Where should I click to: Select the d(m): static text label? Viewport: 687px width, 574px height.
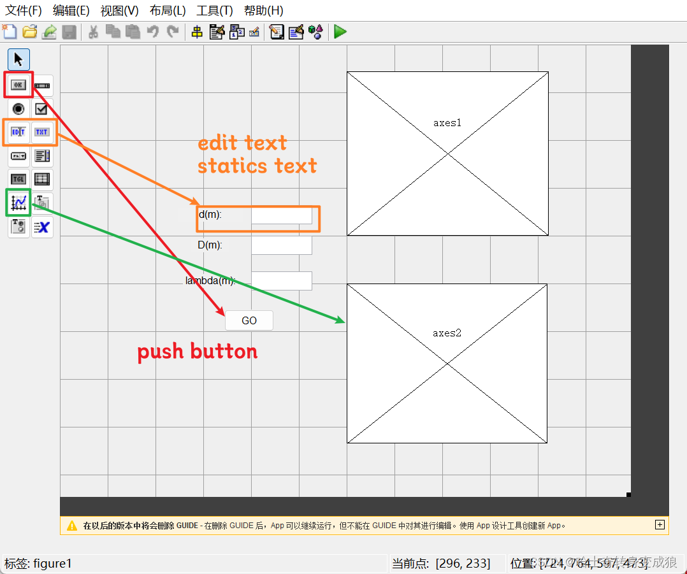pos(210,214)
